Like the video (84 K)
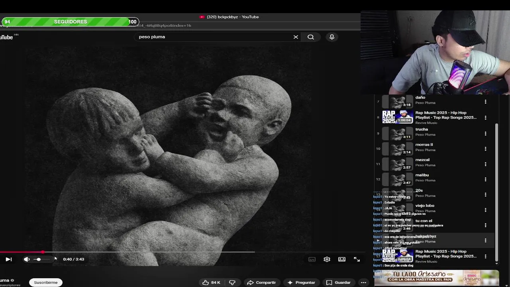The image size is (510, 287). click(211, 282)
